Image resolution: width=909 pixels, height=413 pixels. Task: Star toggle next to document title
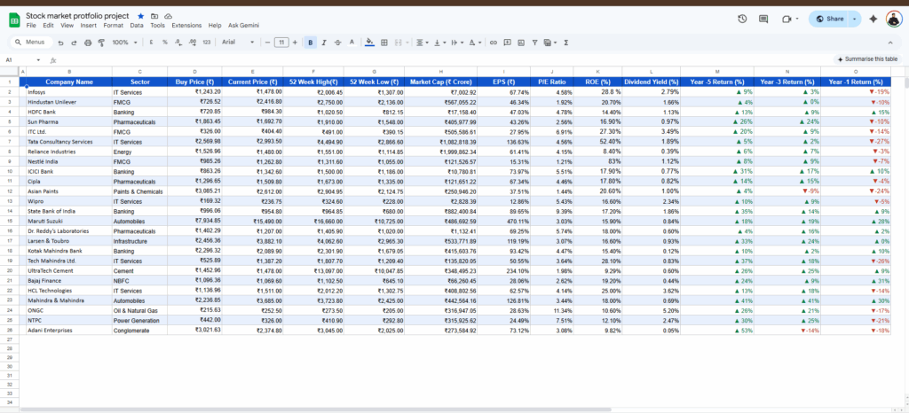pos(141,16)
